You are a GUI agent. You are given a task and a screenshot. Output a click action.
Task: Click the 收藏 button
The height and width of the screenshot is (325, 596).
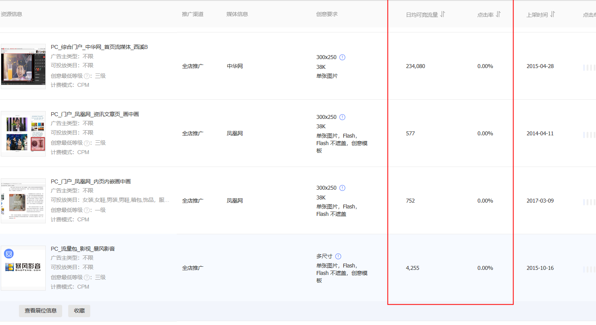[79, 311]
